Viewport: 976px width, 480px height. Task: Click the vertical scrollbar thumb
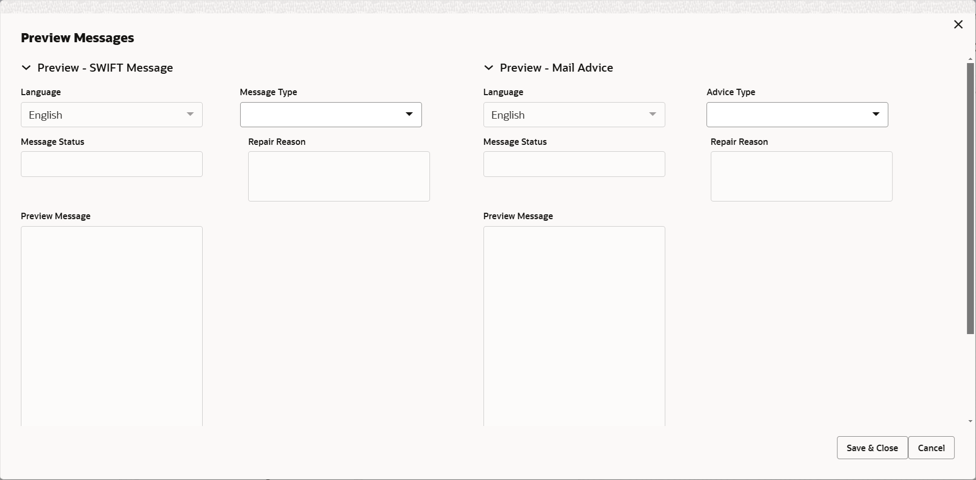970,199
